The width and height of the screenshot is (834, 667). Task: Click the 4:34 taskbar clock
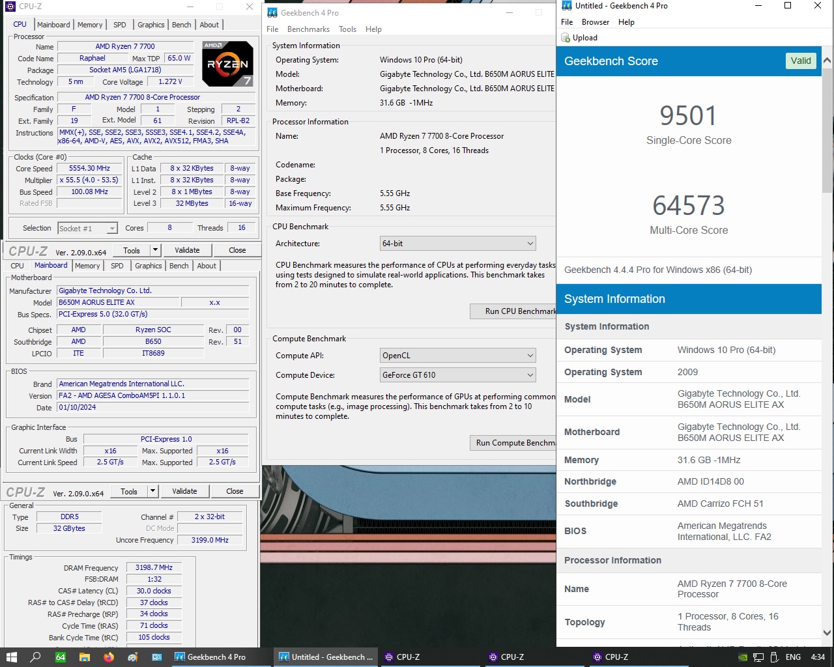tap(818, 657)
